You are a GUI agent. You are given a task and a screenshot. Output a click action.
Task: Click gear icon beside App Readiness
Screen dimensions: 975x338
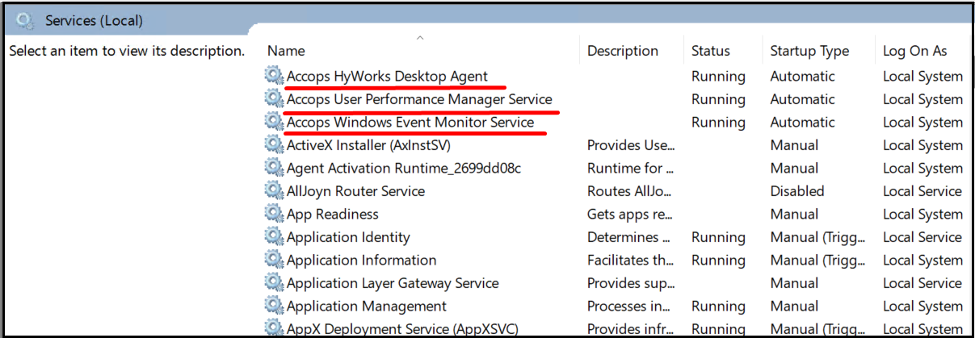(275, 215)
